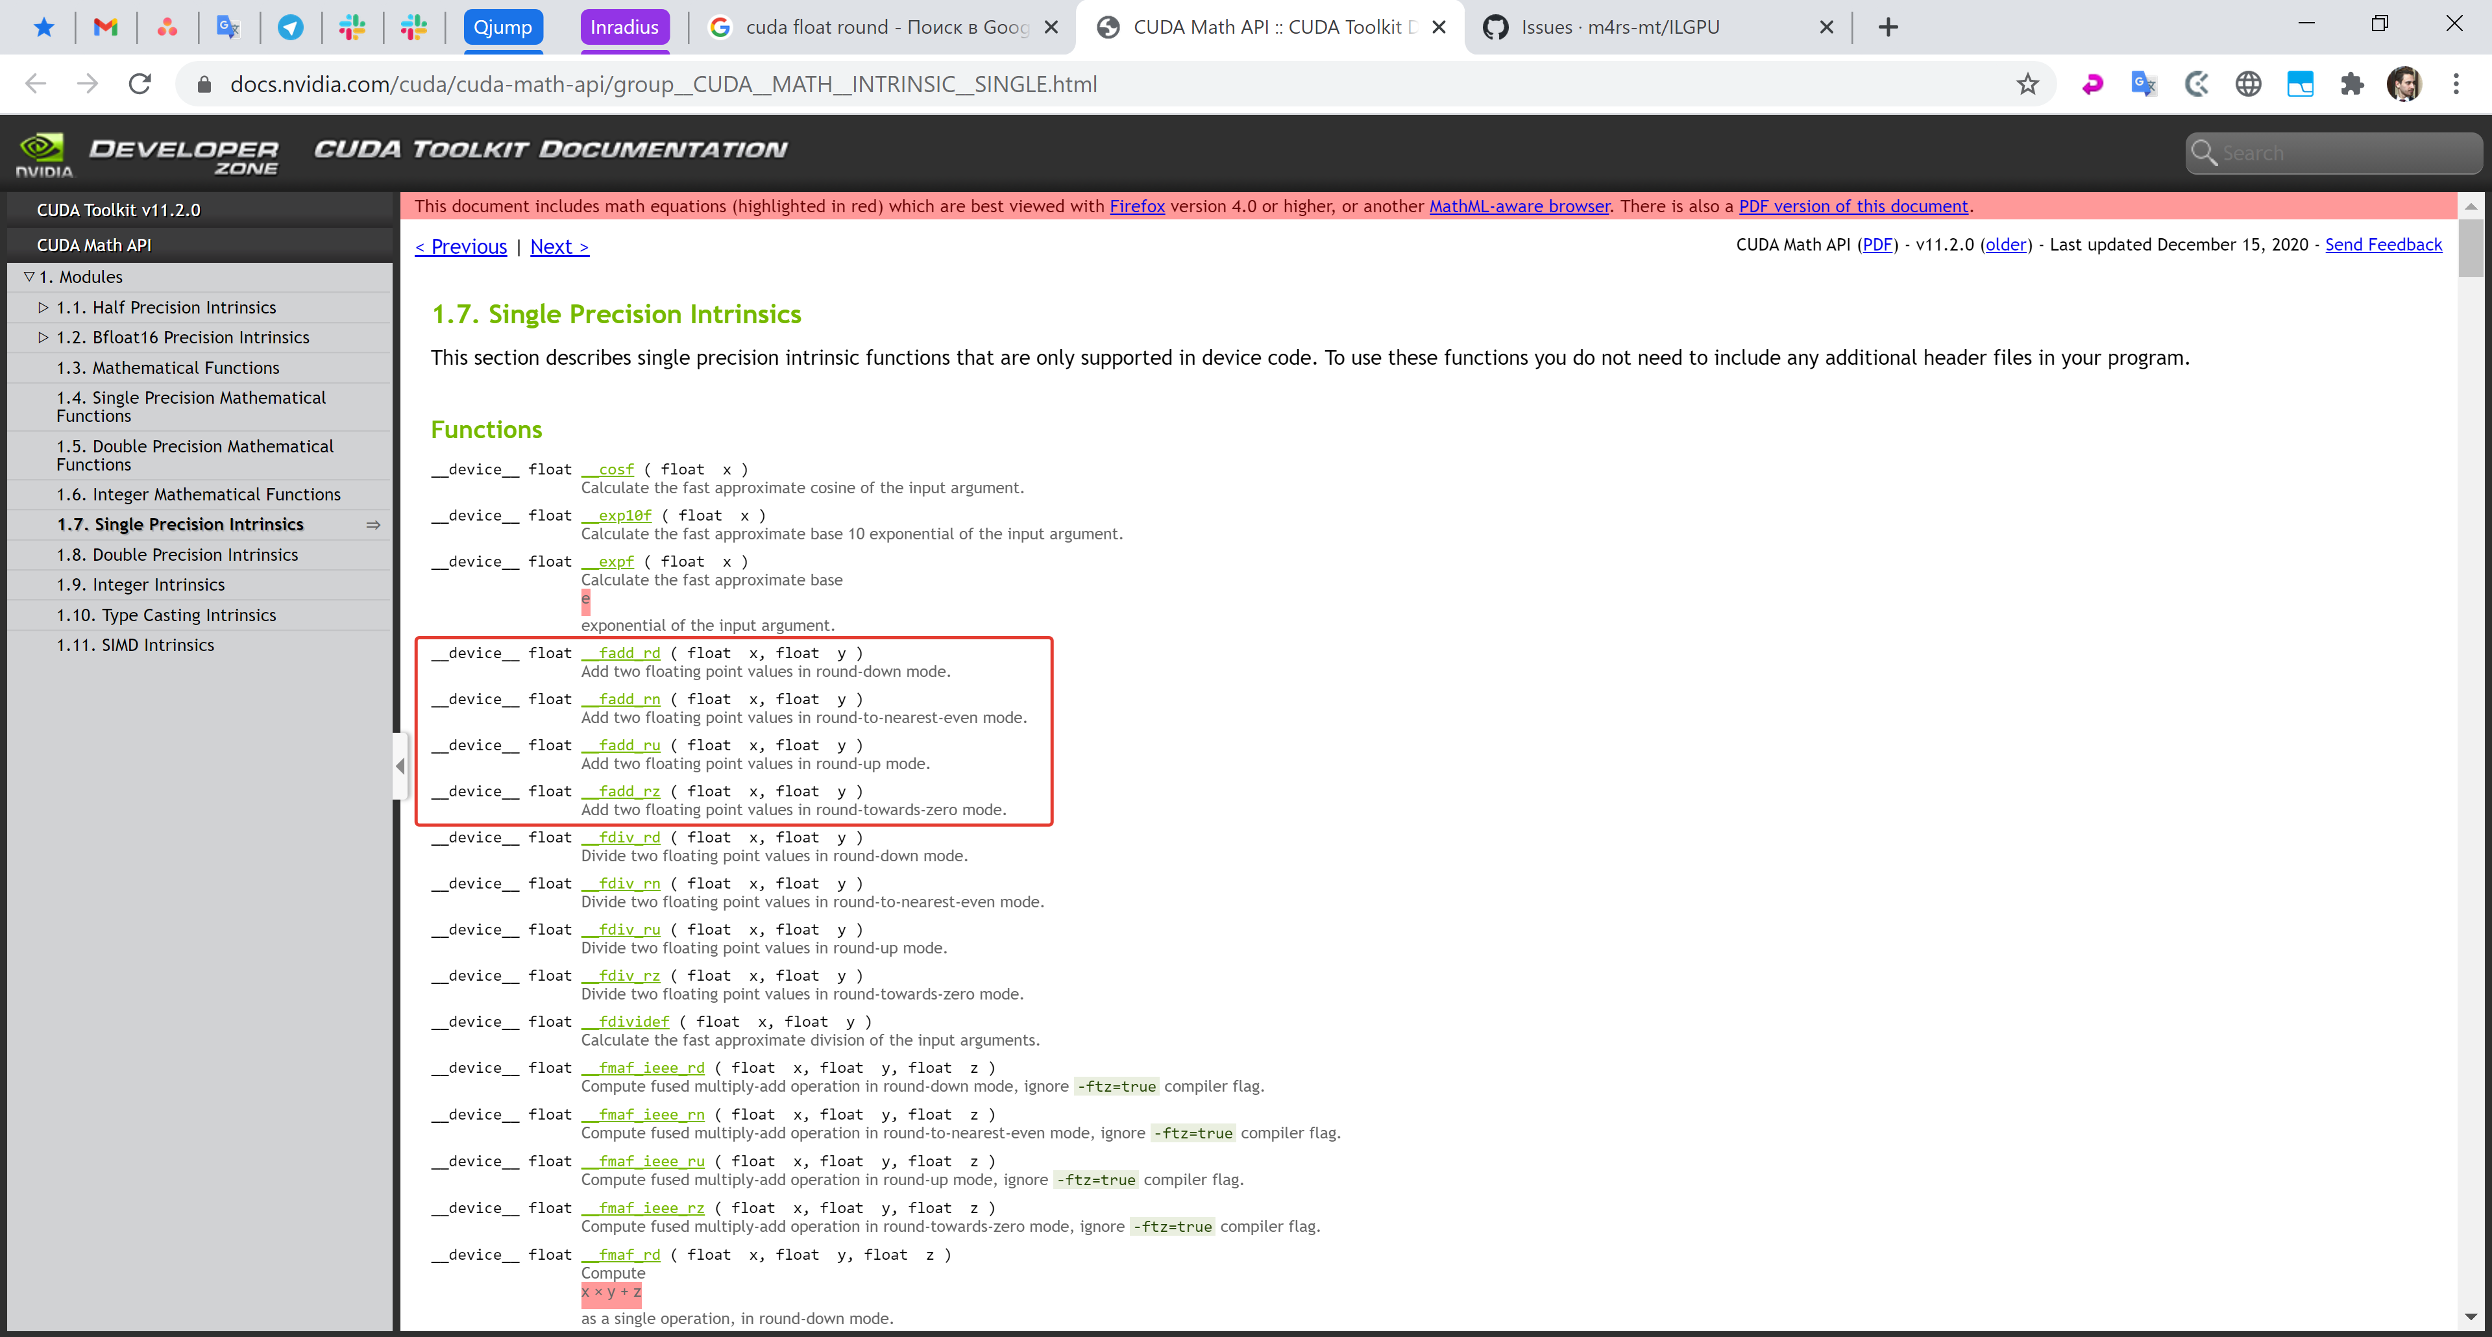Close the Google search tab
This screenshot has height=1337, width=2492.
click(x=1051, y=27)
